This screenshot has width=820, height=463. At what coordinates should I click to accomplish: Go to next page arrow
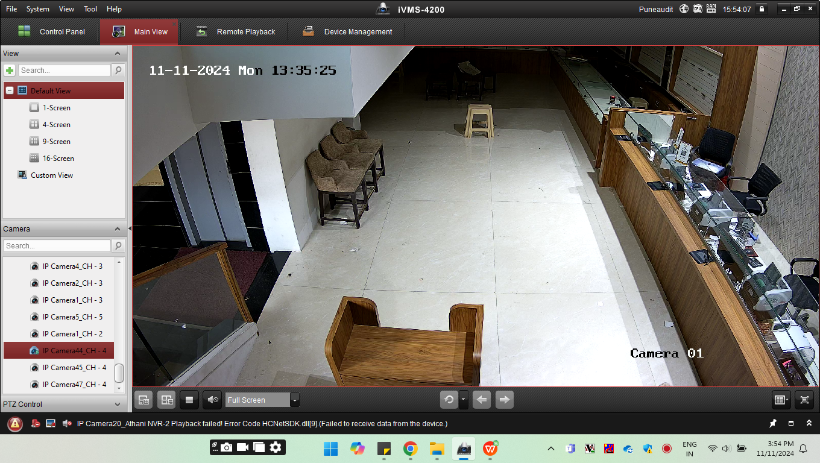(505, 400)
